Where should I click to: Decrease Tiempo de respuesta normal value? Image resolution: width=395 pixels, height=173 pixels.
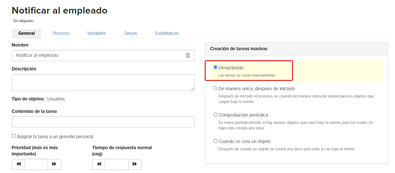tap(99, 164)
